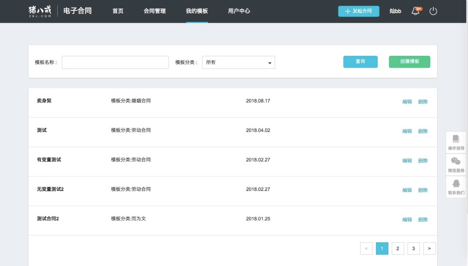Select the 我的模板 nav item
Viewport: 468px width, 266px height.
(197, 11)
